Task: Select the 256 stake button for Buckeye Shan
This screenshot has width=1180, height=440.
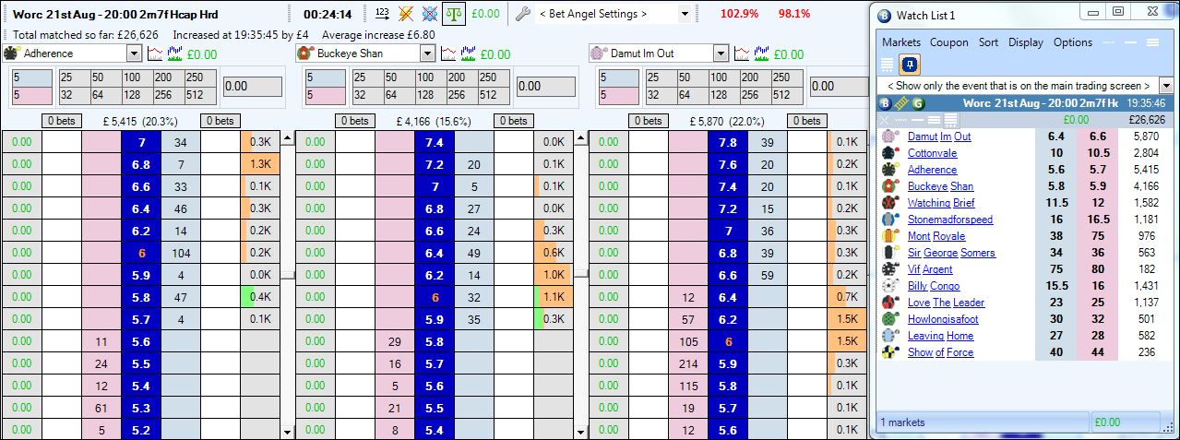Action: tap(461, 94)
